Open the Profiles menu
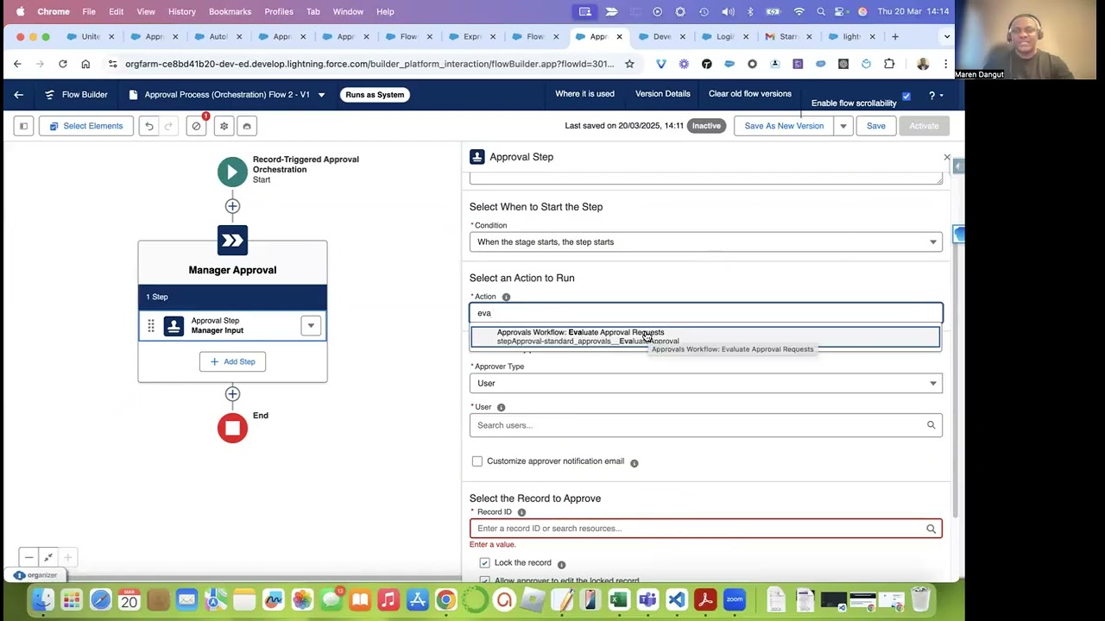Viewport: 1105px width, 621px height. point(279,11)
